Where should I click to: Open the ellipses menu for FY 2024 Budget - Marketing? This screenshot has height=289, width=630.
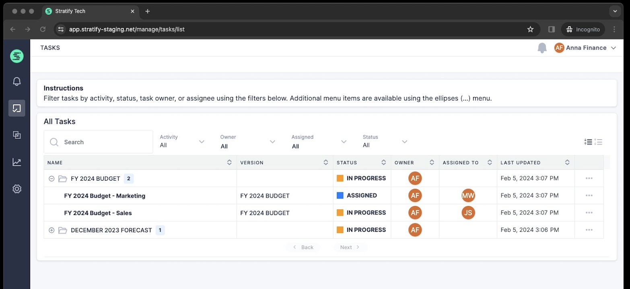tap(589, 195)
